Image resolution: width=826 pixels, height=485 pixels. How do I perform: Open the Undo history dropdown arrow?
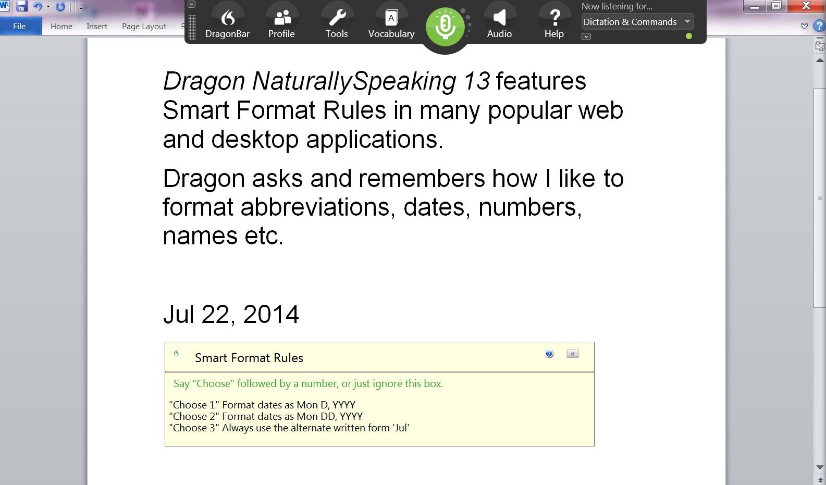tap(48, 7)
